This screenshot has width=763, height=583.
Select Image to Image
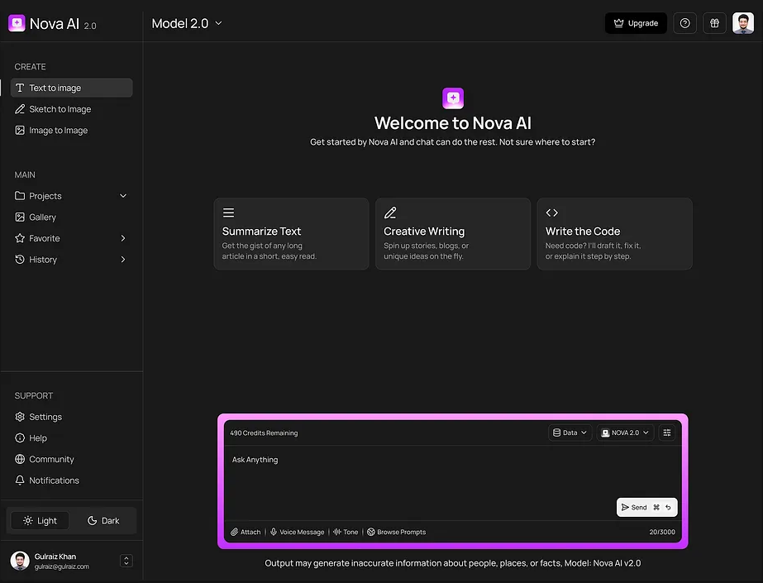click(x=72, y=131)
